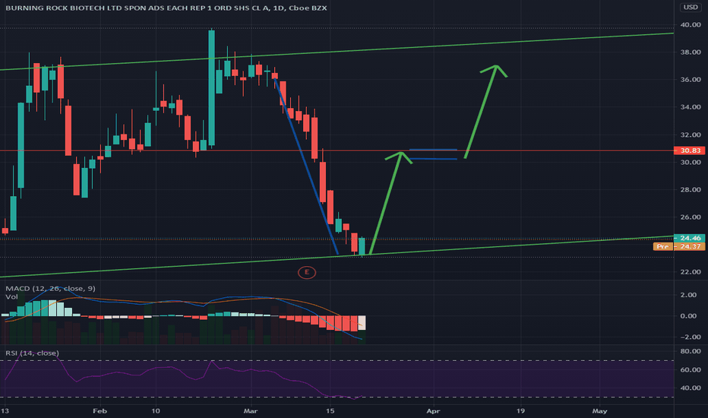Click the red 30.83 price label
Image resolution: width=708 pixels, height=418 pixels.
(690, 150)
